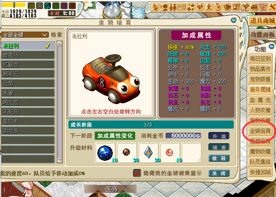Screen dimensions: 276x197
Task: Click the 关闭 close button
Action: (x=218, y=173)
